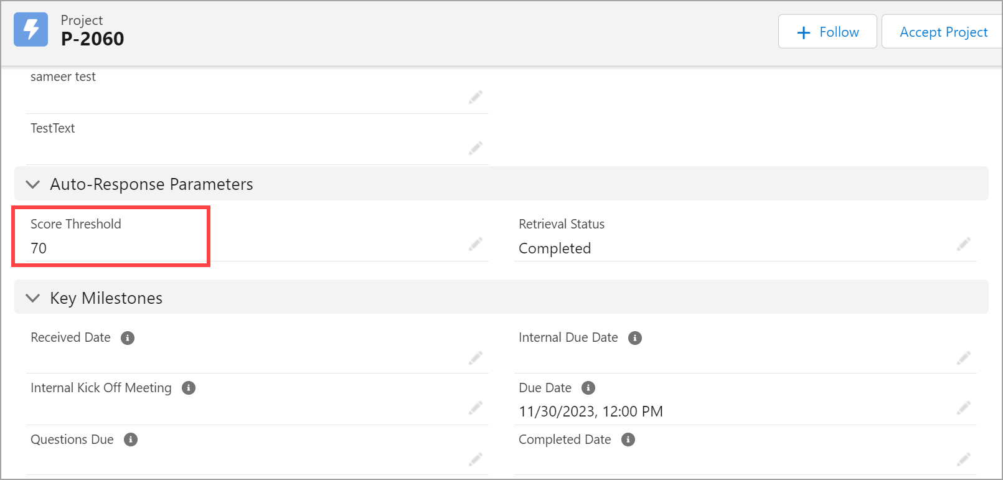Click the Questions Due info icon
The height and width of the screenshot is (480, 1003).
131,440
